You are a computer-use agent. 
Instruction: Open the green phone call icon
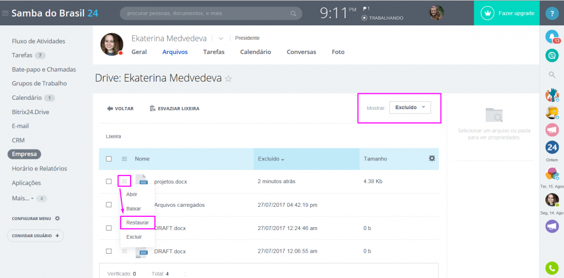coord(552,268)
